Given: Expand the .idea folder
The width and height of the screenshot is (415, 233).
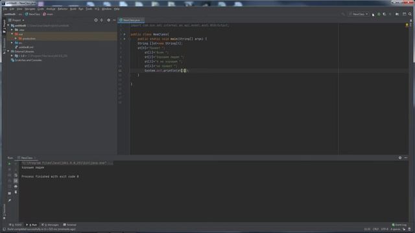Looking at the screenshot, I should (12, 30).
